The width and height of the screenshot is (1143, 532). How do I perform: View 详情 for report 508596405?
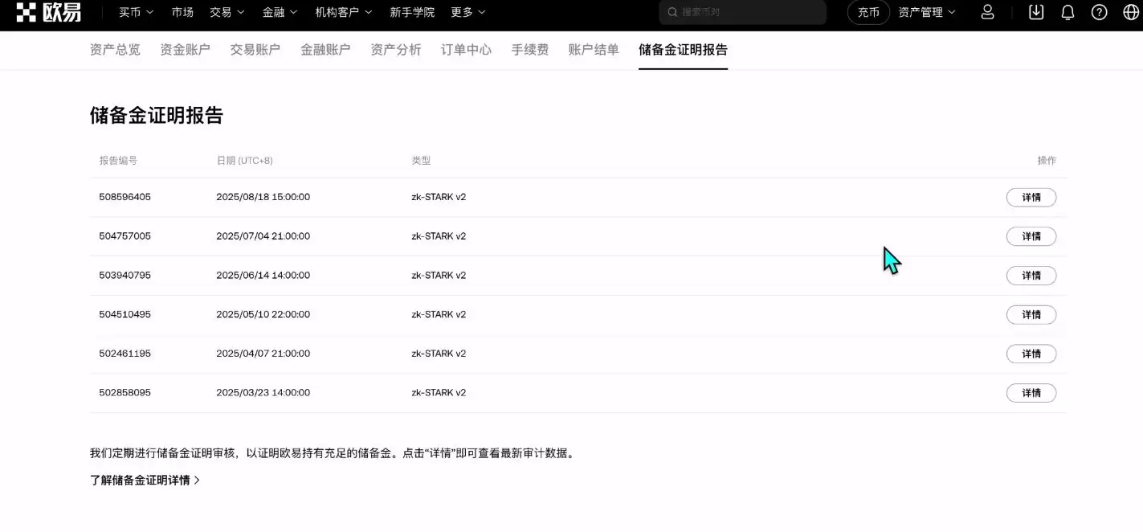1031,197
